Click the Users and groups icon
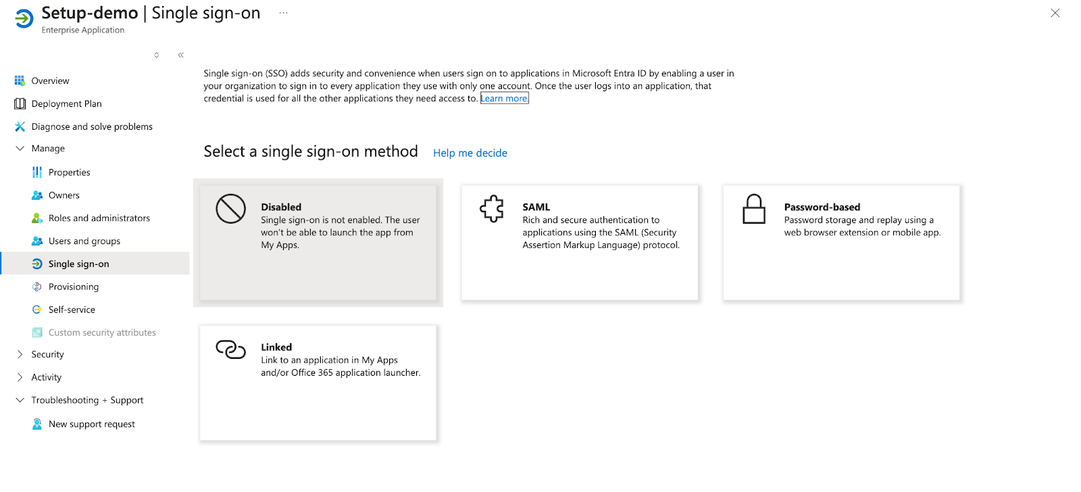The height and width of the screenshot is (492, 1081). 36,241
